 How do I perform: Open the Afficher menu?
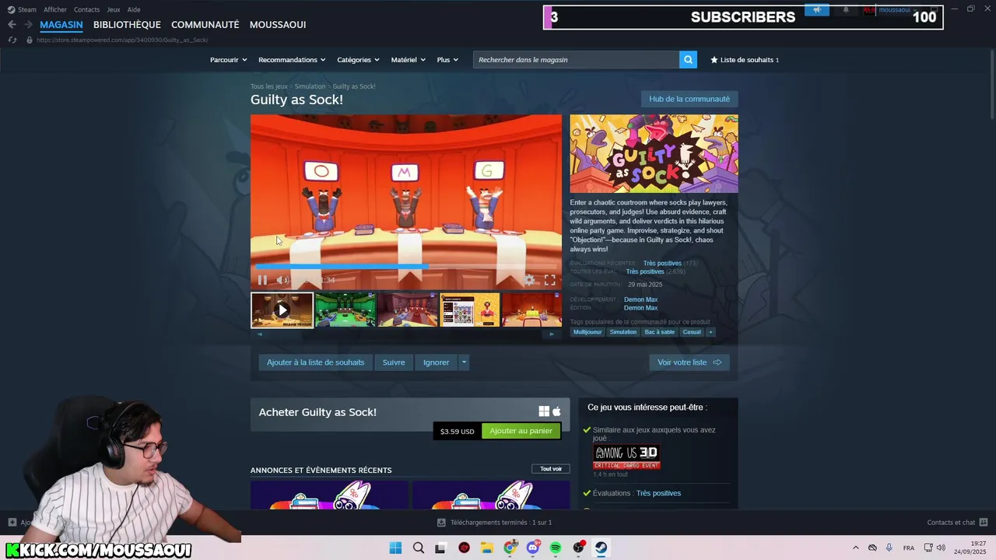(x=55, y=9)
